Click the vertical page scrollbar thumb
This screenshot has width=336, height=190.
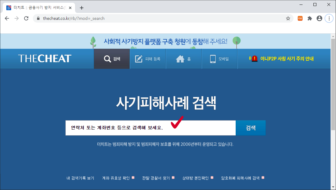(333, 84)
